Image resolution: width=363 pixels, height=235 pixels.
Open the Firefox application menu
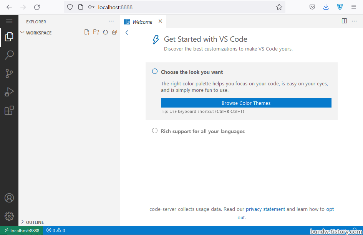point(354,7)
